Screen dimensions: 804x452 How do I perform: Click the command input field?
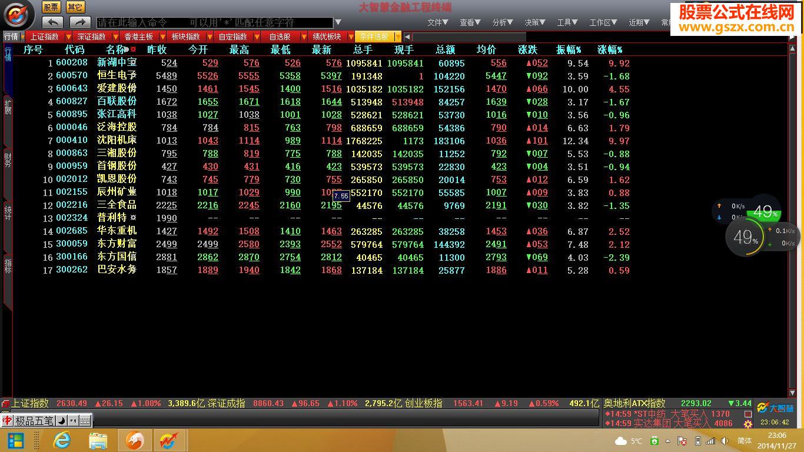pyautogui.click(x=214, y=22)
